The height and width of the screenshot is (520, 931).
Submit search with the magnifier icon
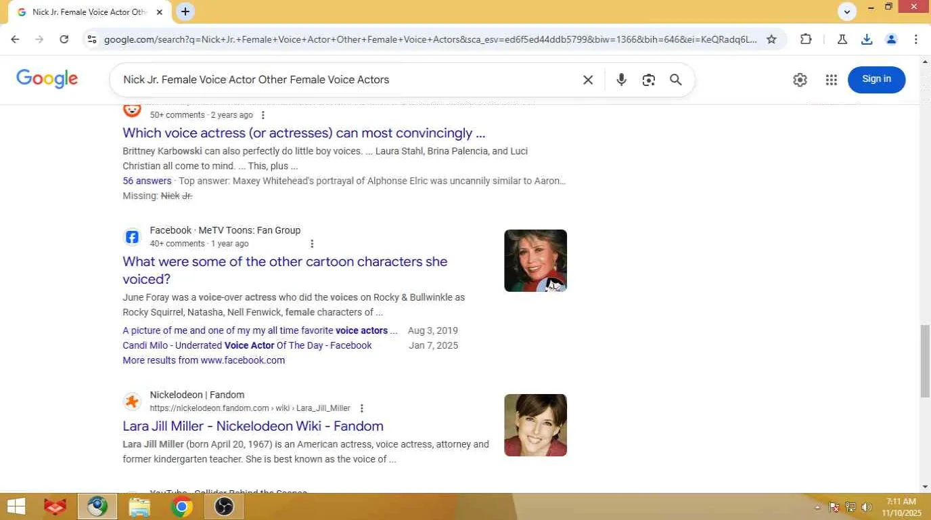[x=675, y=80]
